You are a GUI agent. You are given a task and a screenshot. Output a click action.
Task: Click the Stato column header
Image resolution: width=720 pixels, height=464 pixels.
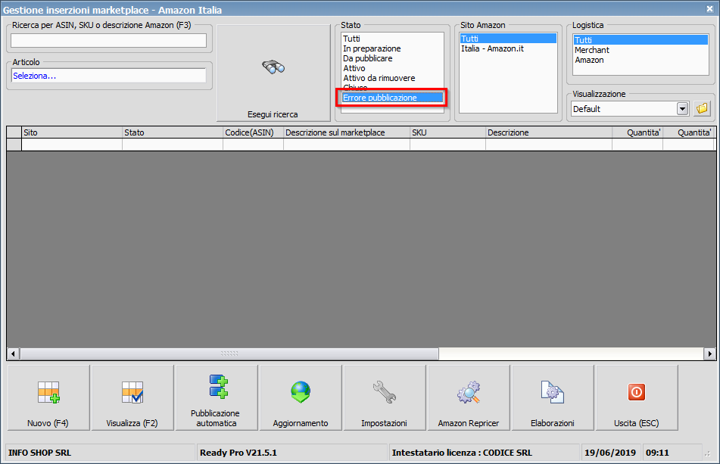pyautogui.click(x=173, y=132)
